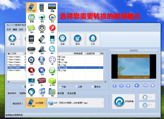The width and height of the screenshot is (164, 119).
Task: Choose the HD format icon
Action: pos(52,61)
